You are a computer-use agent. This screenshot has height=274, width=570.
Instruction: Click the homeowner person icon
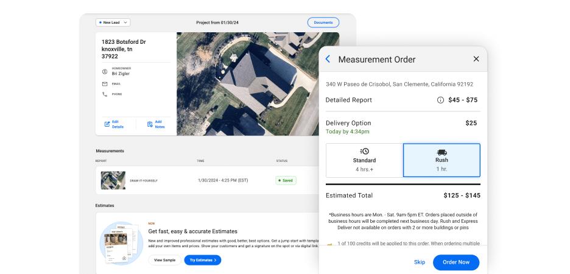[x=105, y=72]
